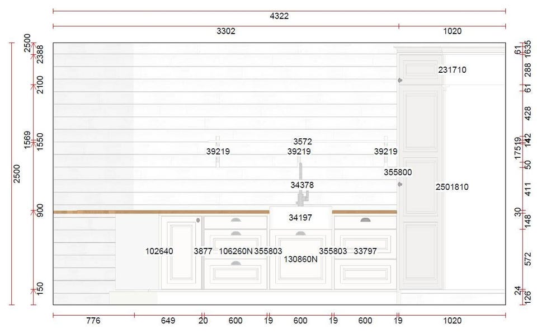Select the kitchen faucet above the sink
Image resolution: width=537 pixels, height=333 pixels.
(x=302, y=185)
